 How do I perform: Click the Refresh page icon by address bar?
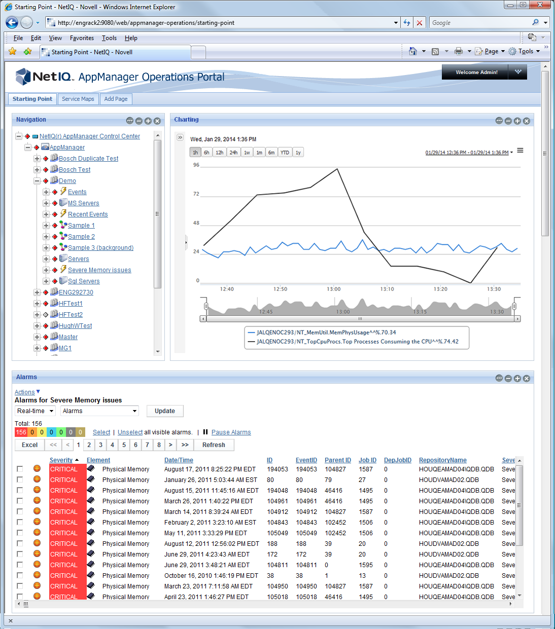click(x=407, y=23)
